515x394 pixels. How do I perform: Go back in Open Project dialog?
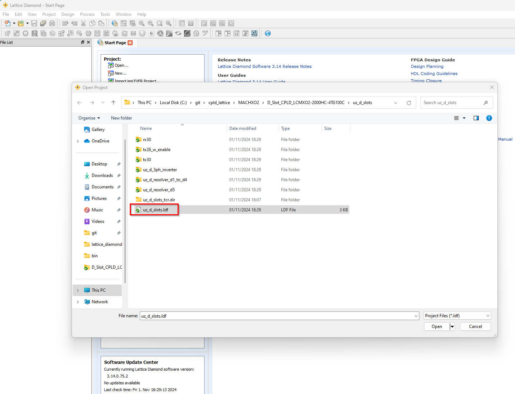pyautogui.click(x=79, y=103)
